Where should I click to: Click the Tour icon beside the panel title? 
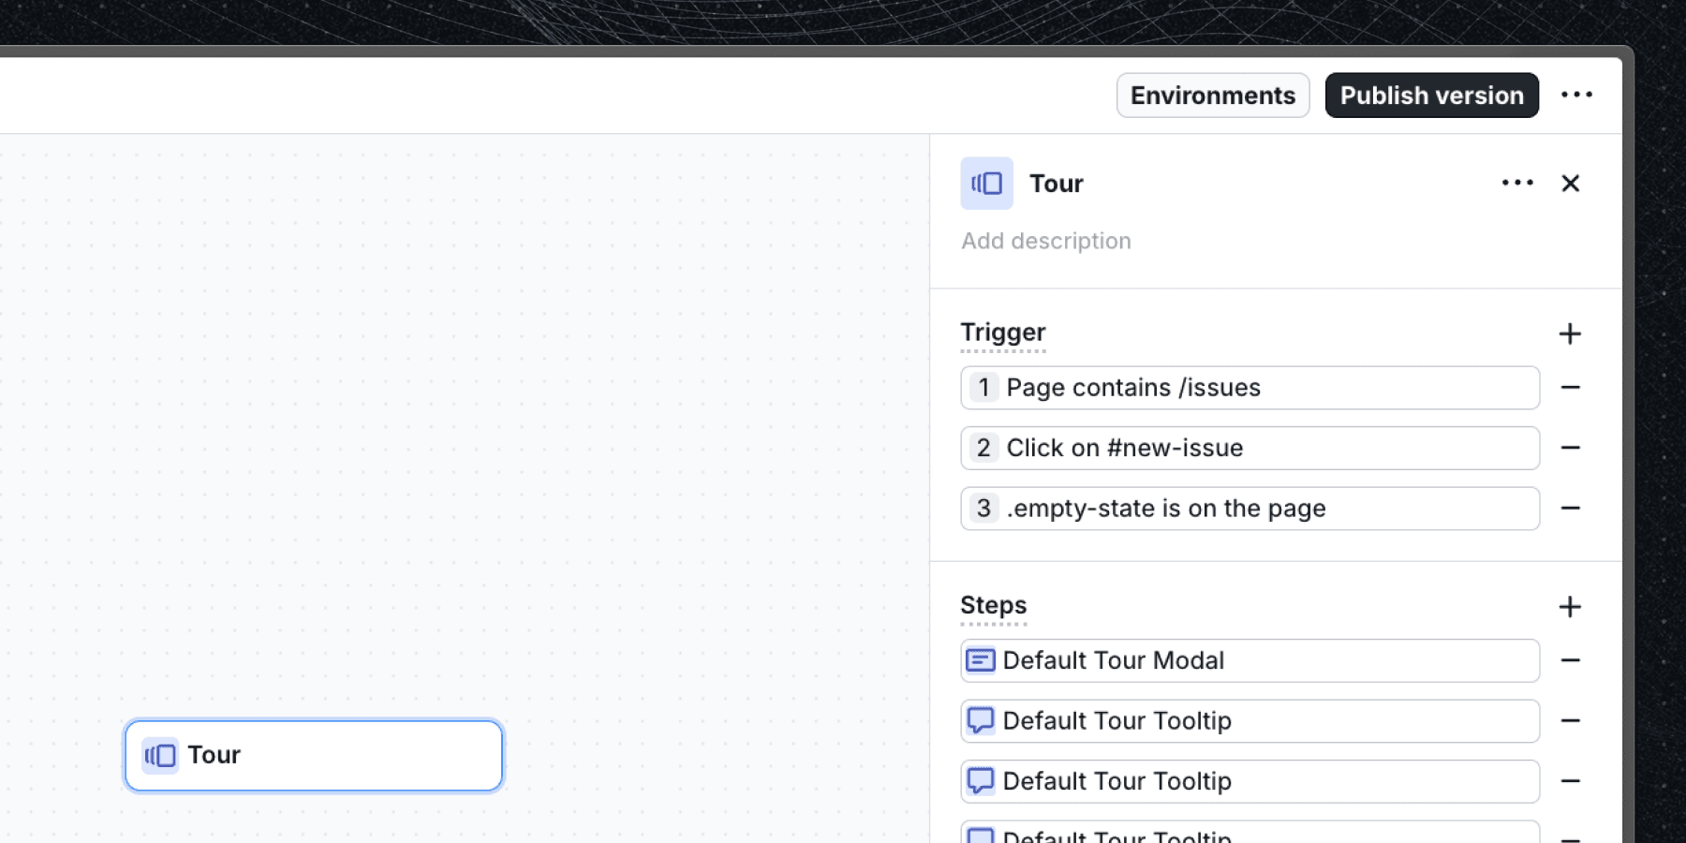tap(987, 184)
